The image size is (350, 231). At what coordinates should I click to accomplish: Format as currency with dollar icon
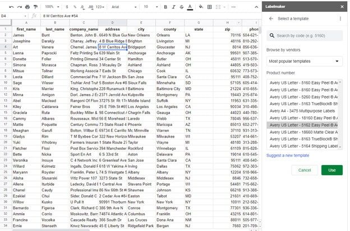[67, 7]
